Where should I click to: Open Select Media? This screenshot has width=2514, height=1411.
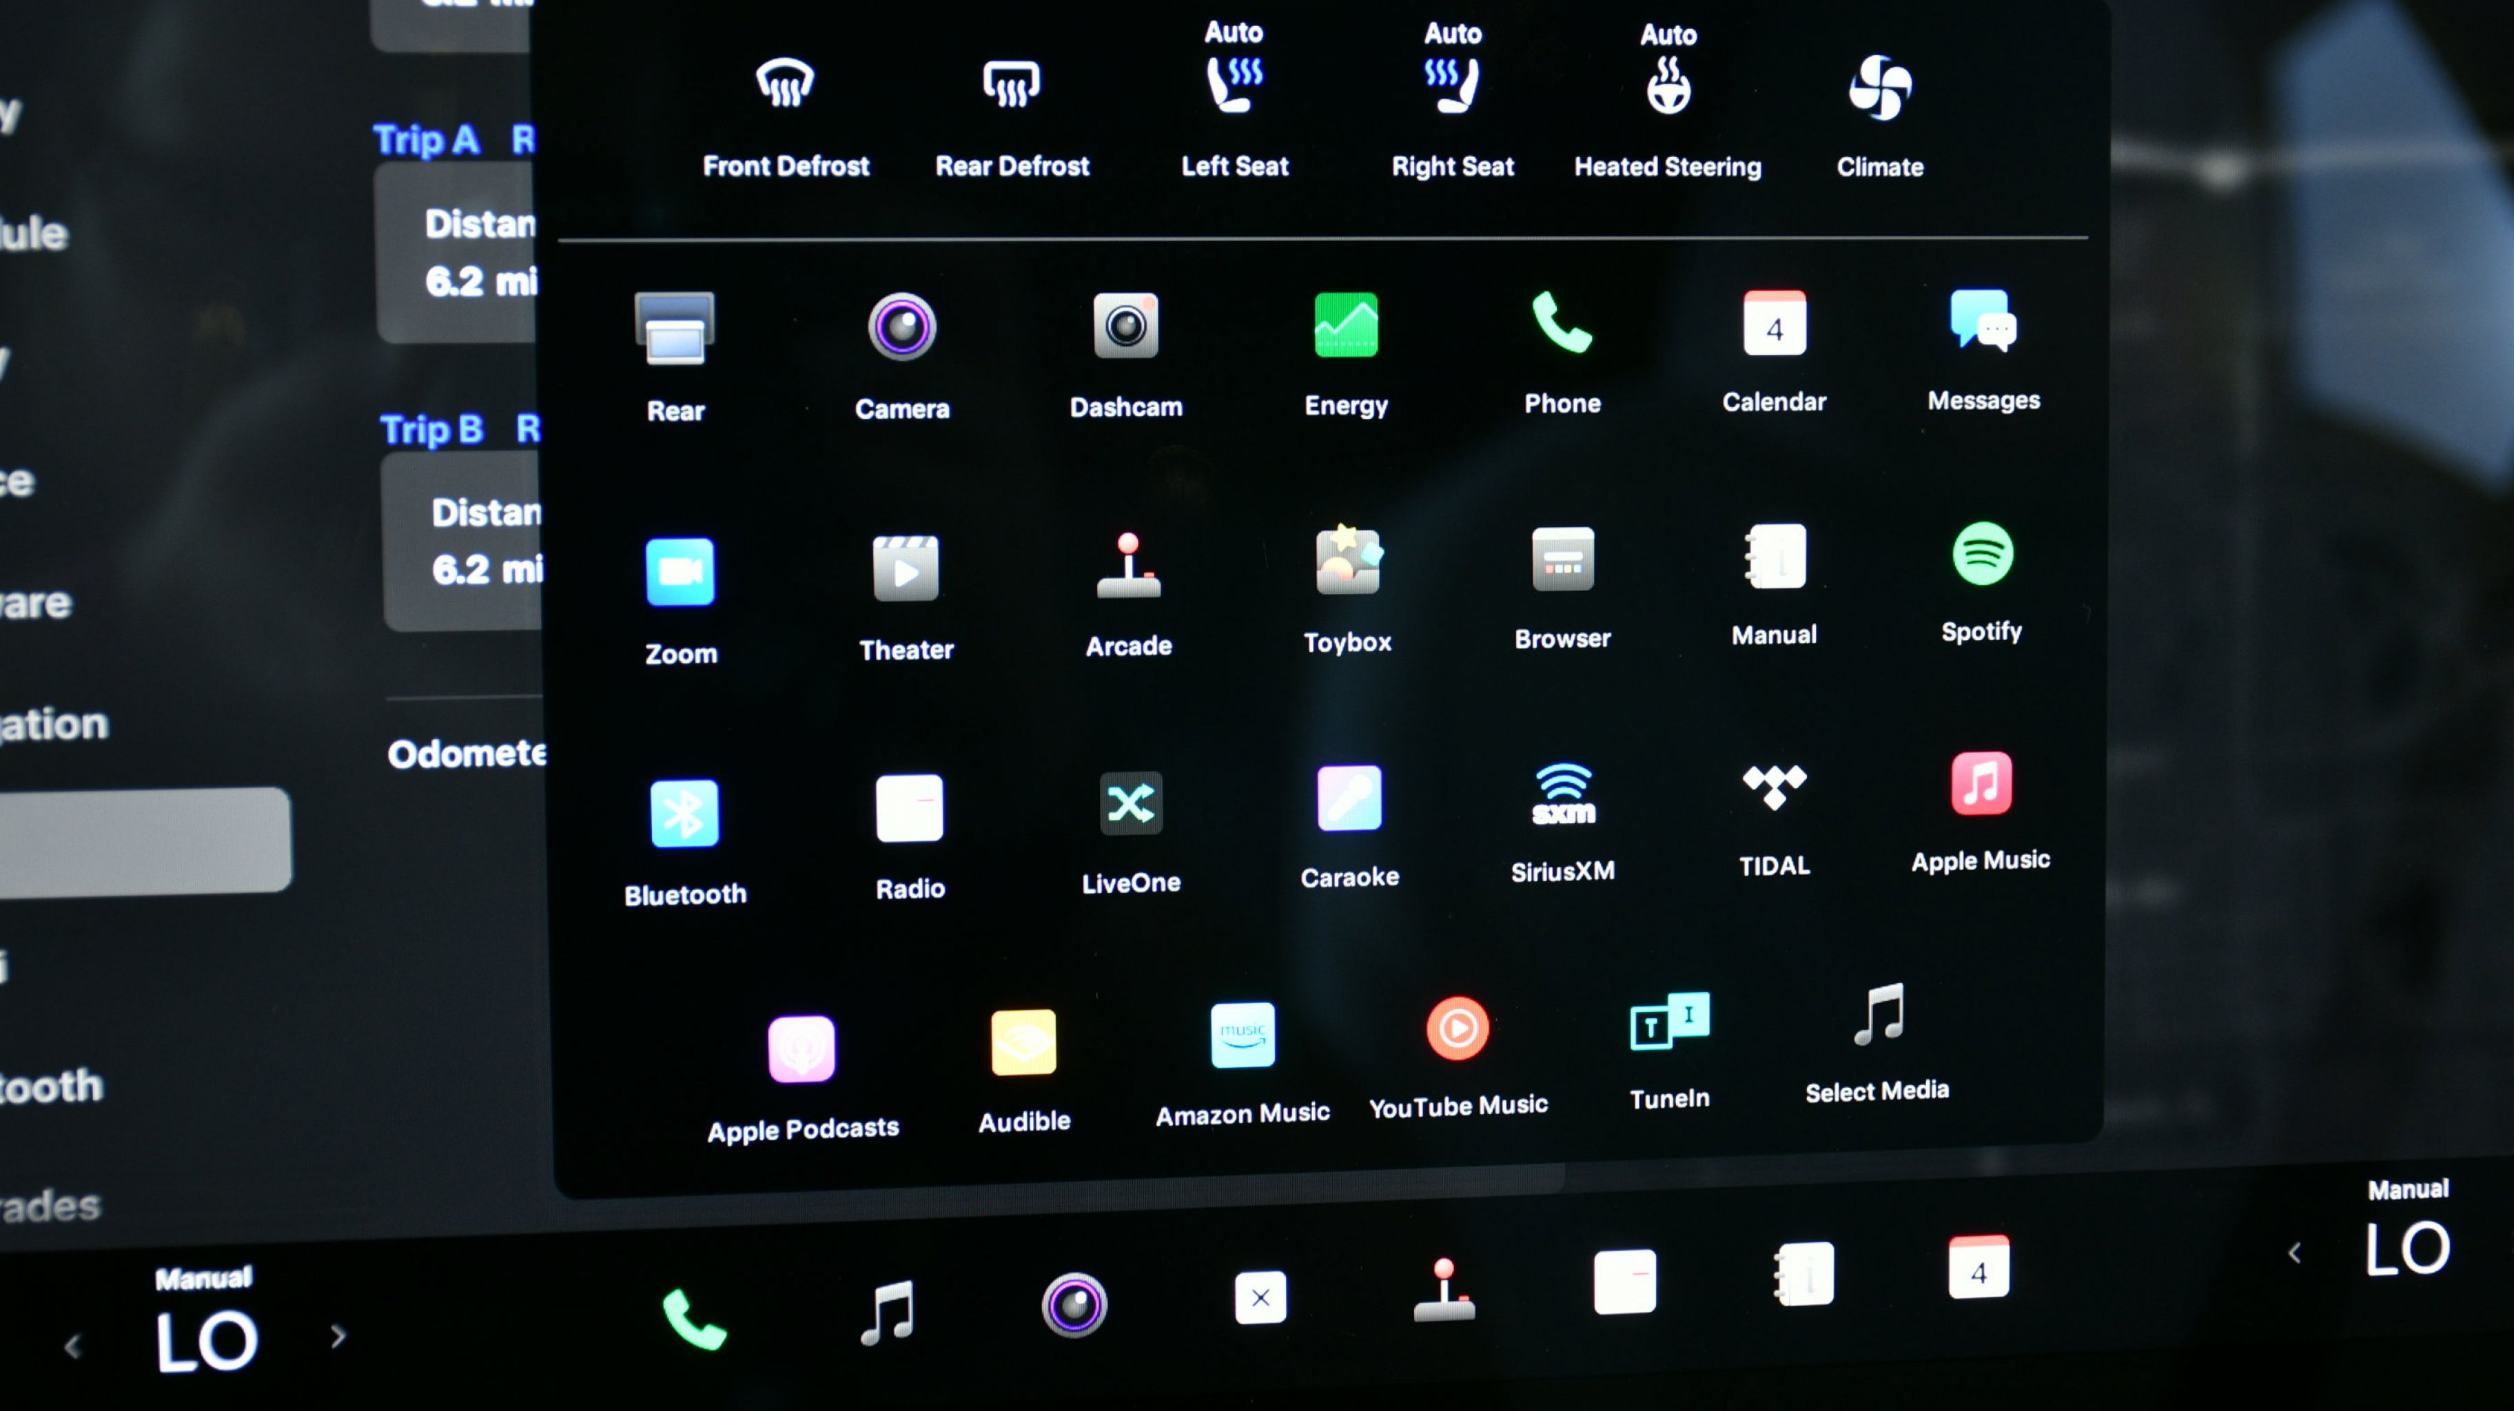[x=1878, y=1044]
